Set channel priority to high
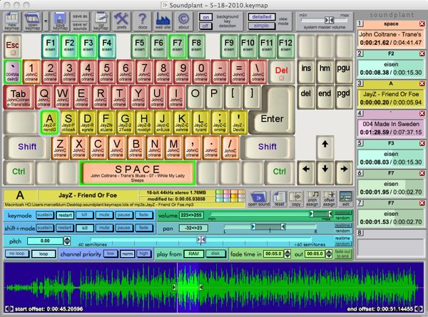428x317 pixels. (x=143, y=254)
